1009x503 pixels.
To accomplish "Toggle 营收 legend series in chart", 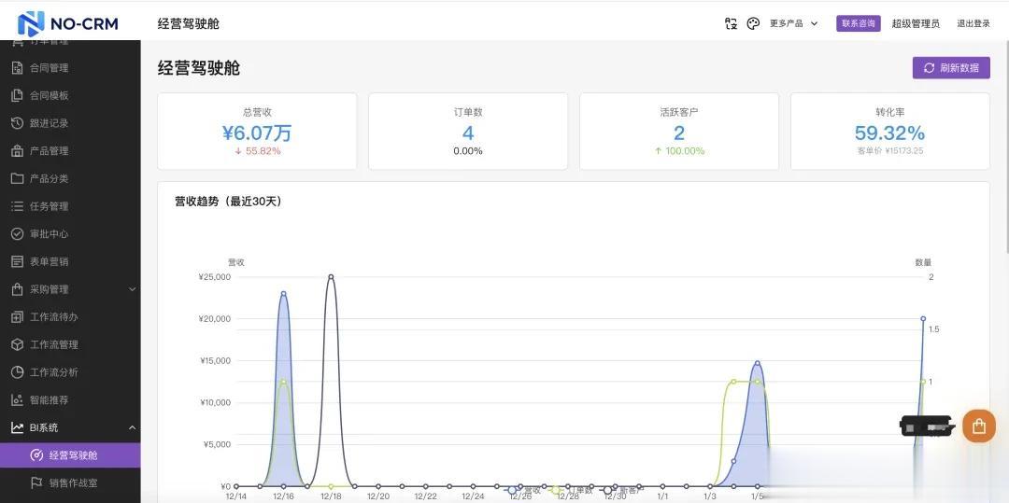I will pos(524,490).
